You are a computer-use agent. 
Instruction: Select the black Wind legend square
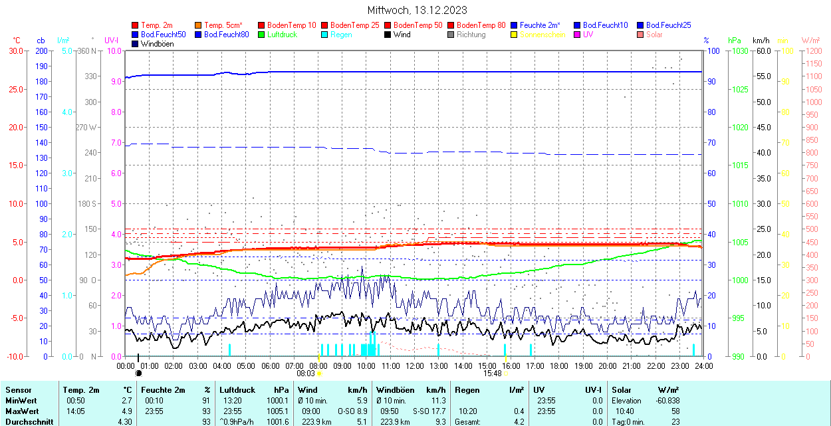[388, 35]
